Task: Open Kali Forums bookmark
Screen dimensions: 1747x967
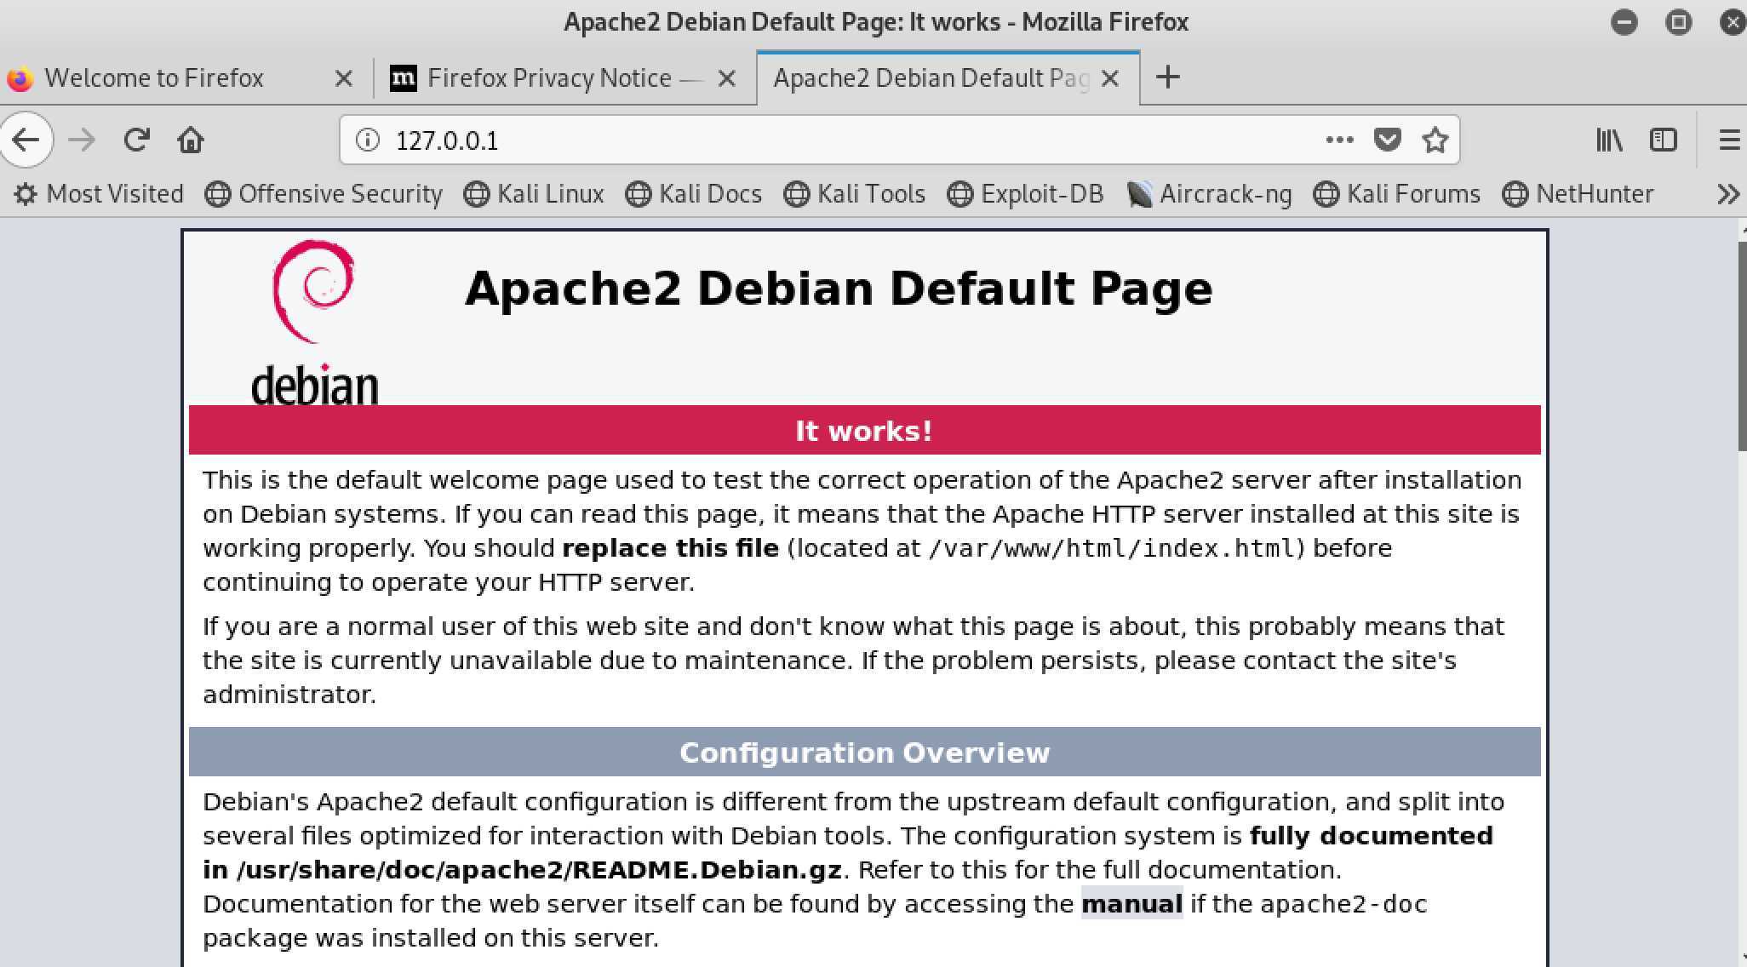Action: (1397, 194)
